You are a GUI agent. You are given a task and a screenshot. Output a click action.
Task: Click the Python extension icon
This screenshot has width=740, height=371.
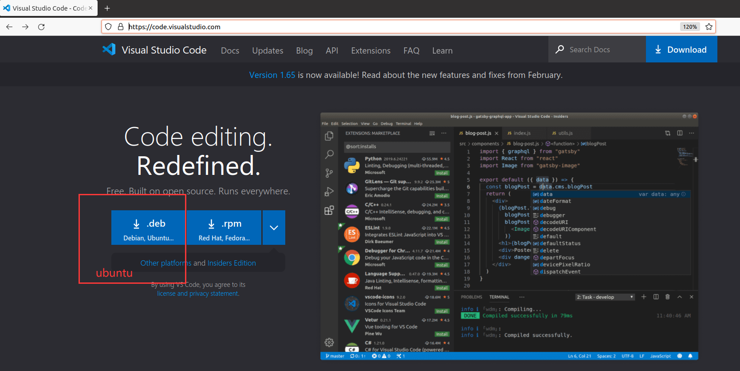[352, 166]
